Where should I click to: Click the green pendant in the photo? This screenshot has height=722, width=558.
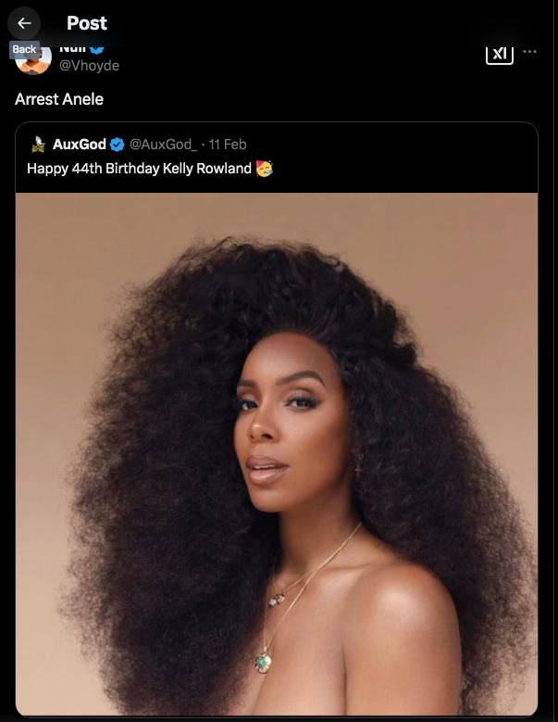point(265,661)
